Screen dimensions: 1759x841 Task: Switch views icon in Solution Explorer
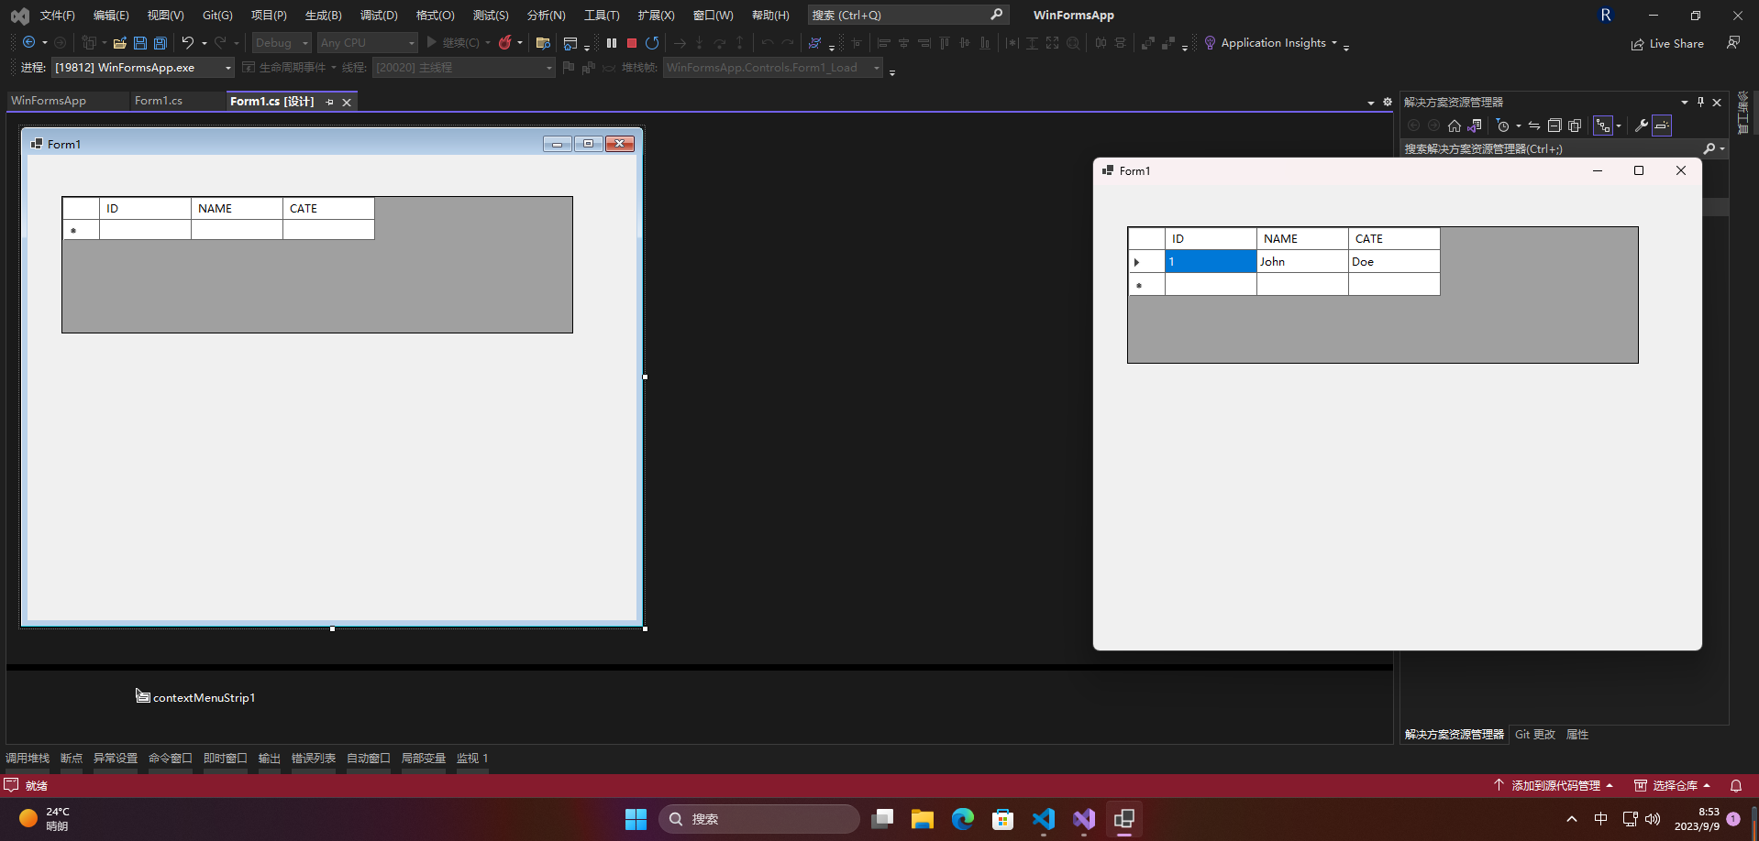pos(1475,126)
